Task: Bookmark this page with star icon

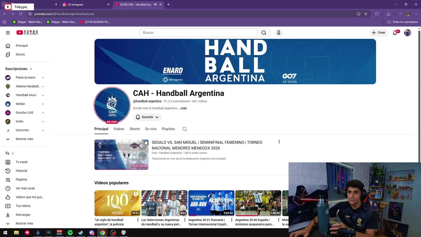Action: click(x=366, y=14)
